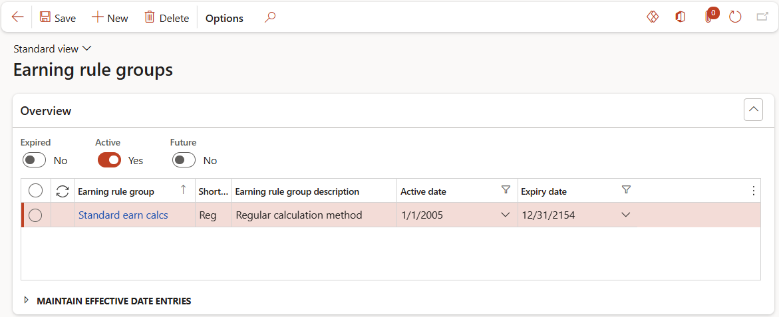Select the Standard earn calcs row checkbox
Viewport: 779px width, 317px height.
click(x=36, y=215)
